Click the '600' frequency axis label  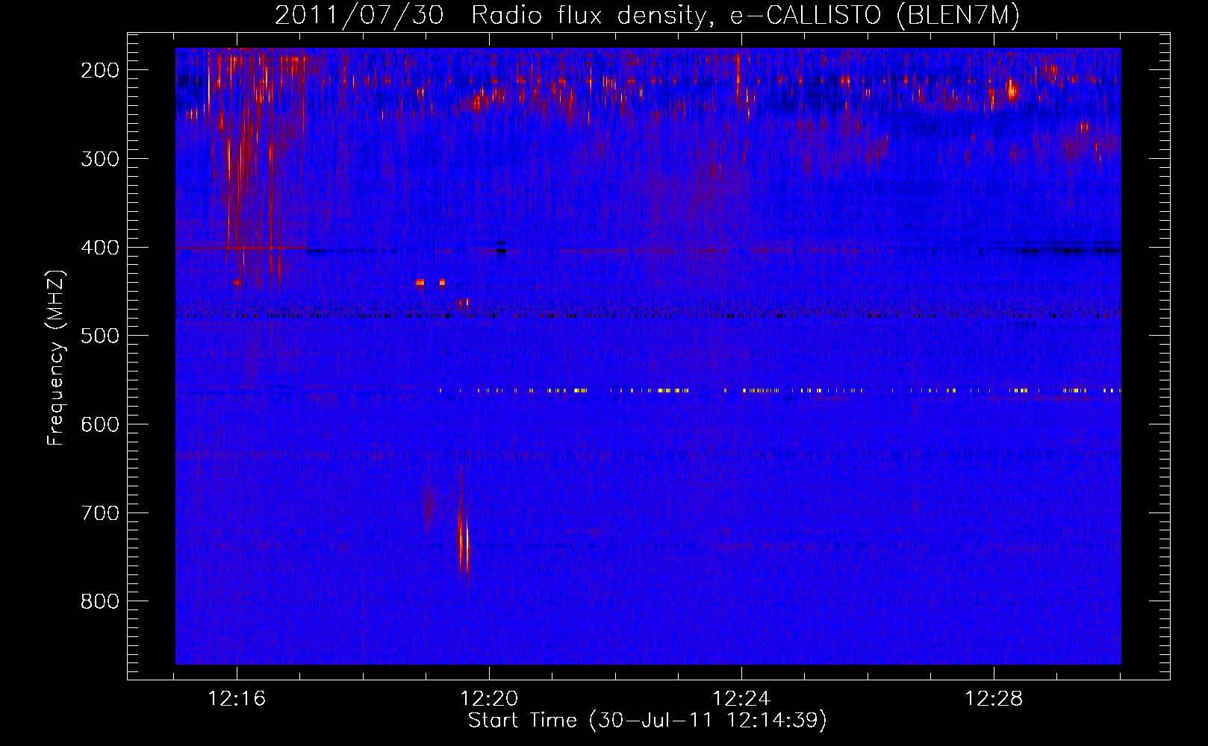coord(100,424)
